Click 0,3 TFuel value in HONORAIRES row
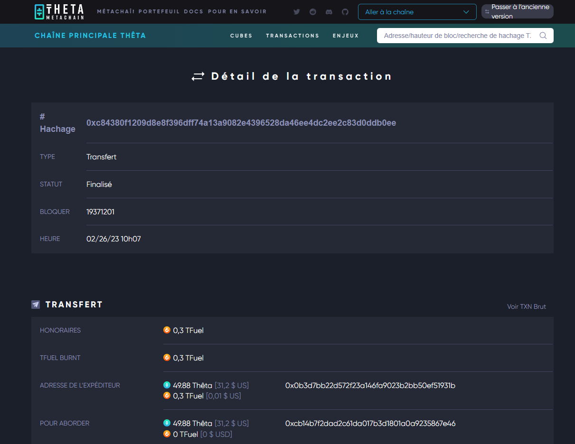Screen dimensions: 575x444 (x=189, y=330)
